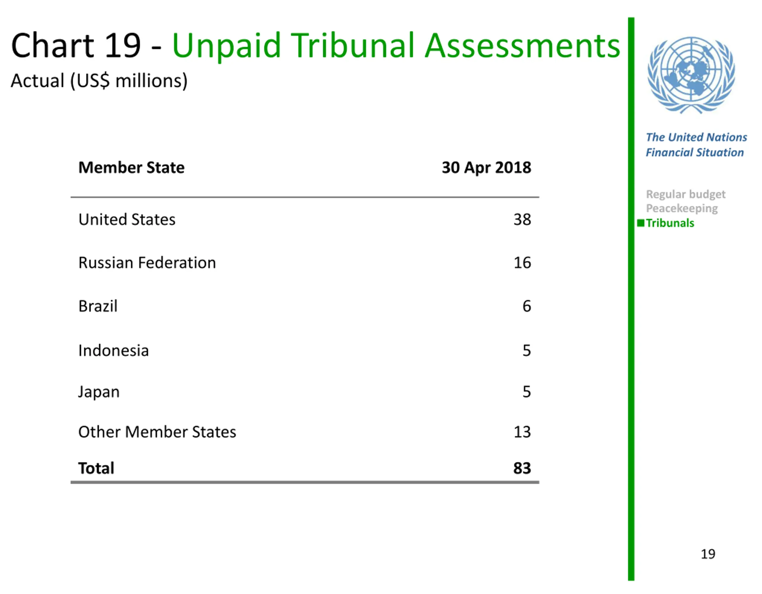Image resolution: width=762 pixels, height=594 pixels.
Task: Select the 'Tribunals' section label
Action: tap(670, 223)
